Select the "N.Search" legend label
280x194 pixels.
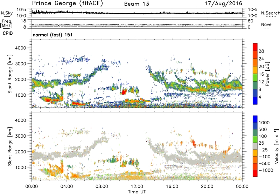(270, 13)
